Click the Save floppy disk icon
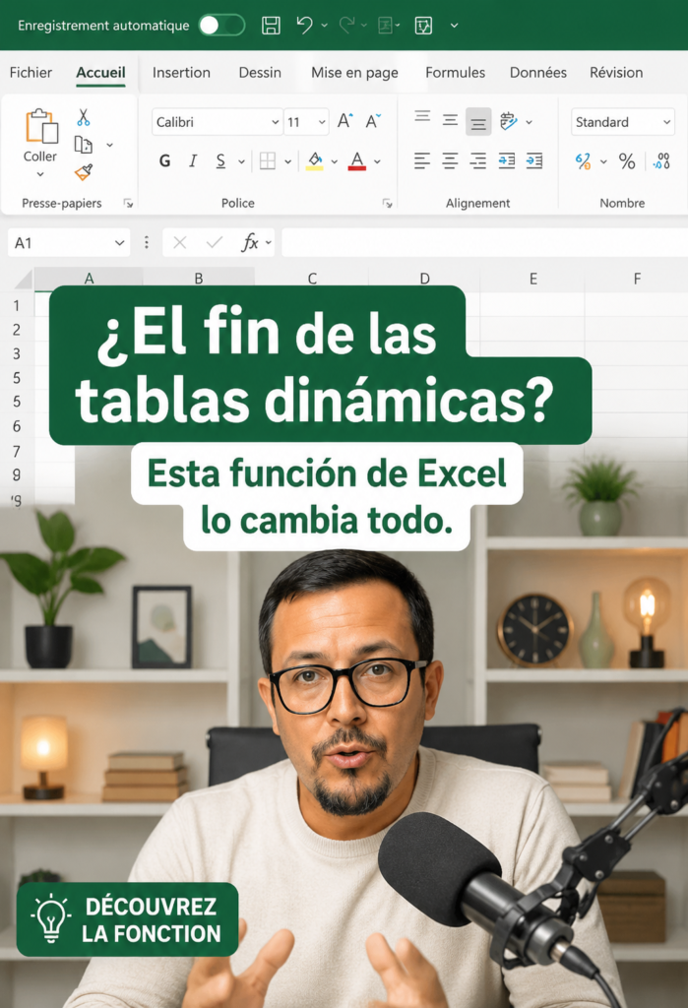The width and height of the screenshot is (688, 1008). point(271,25)
